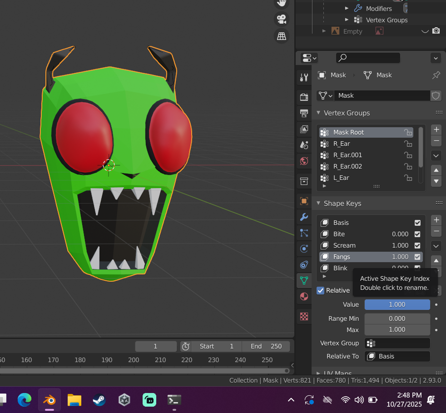This screenshot has height=413, width=446.
Task: Switch between perspective and orthographic view
Action: point(282,36)
